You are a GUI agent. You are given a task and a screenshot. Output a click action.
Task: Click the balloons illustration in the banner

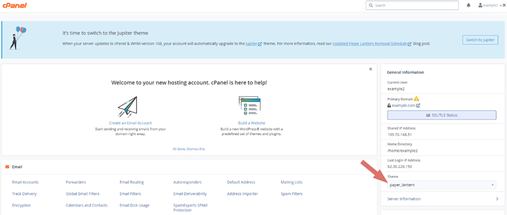[18, 38]
